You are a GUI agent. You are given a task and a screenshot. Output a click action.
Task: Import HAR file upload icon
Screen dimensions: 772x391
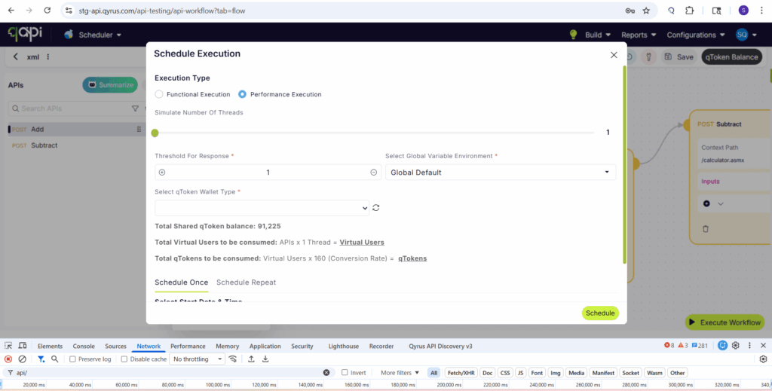tap(251, 359)
